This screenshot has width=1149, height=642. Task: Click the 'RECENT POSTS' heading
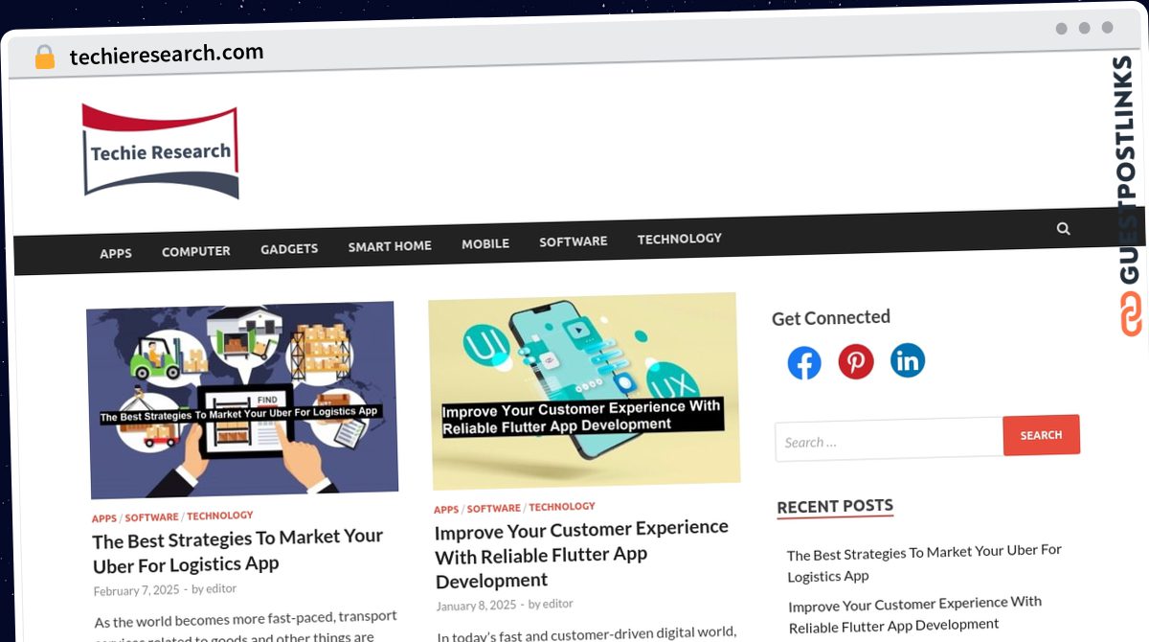point(835,507)
